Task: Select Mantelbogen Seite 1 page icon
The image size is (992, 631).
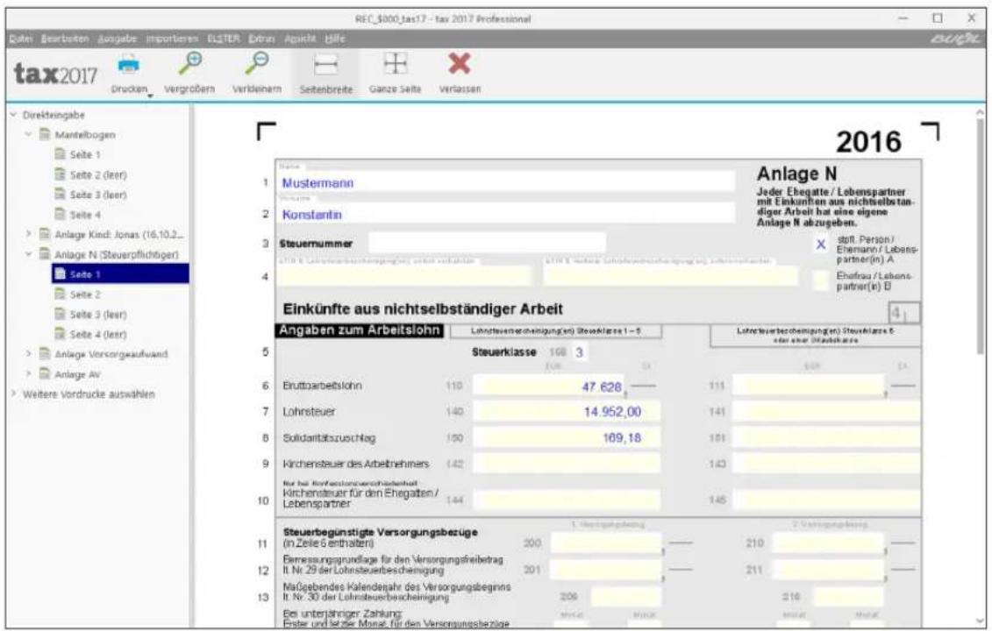Action: point(60,154)
